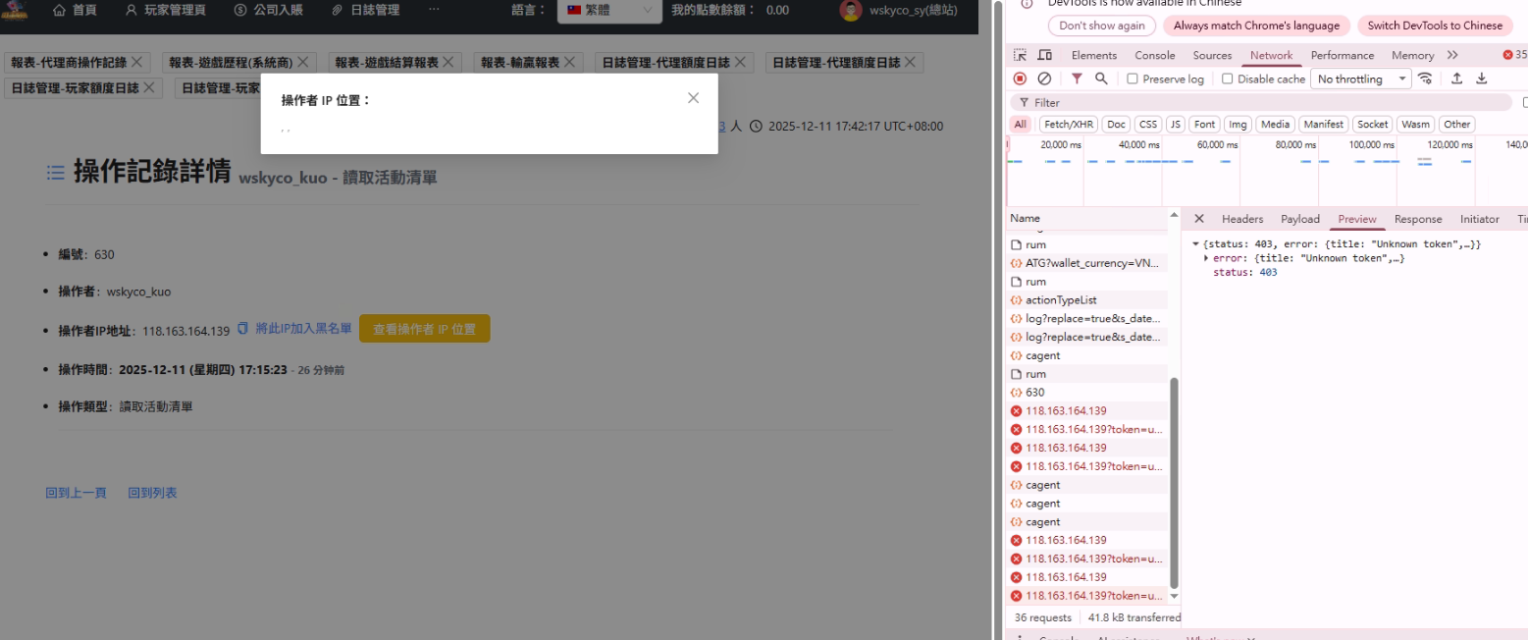The width and height of the screenshot is (1528, 640).
Task: Select the Fetch/XHR filter chip
Action: coord(1069,125)
